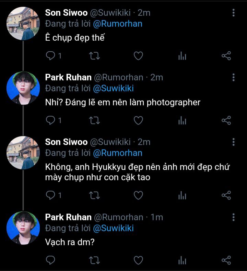Retweet the "anh Hyukkyu đẹp" tweet
The image size is (247, 271).
pyautogui.click(x=94, y=195)
